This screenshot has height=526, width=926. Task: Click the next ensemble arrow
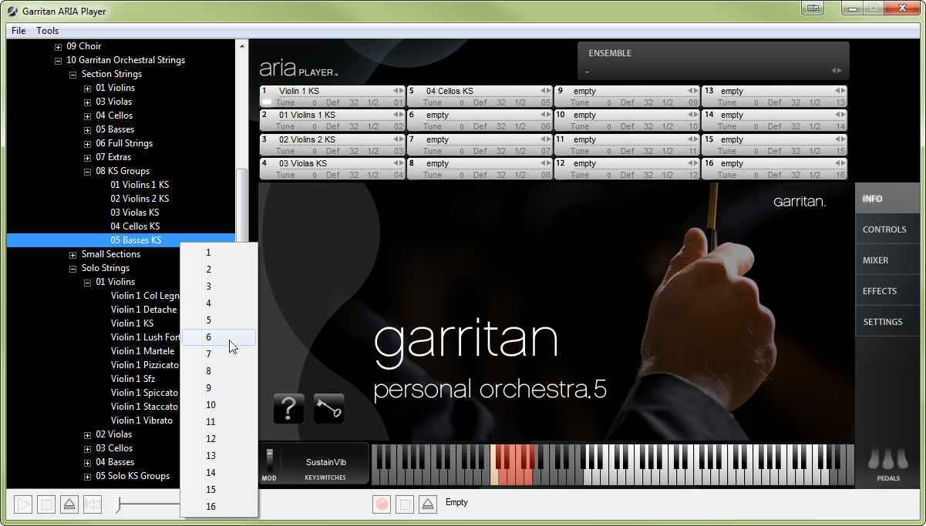click(839, 71)
